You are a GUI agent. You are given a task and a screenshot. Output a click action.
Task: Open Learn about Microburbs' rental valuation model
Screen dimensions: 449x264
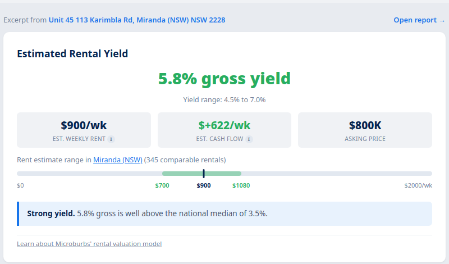click(x=89, y=244)
